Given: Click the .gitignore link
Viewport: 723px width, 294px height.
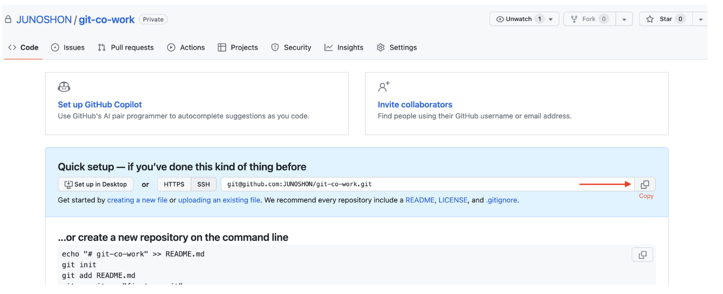Looking at the screenshot, I should (502, 200).
